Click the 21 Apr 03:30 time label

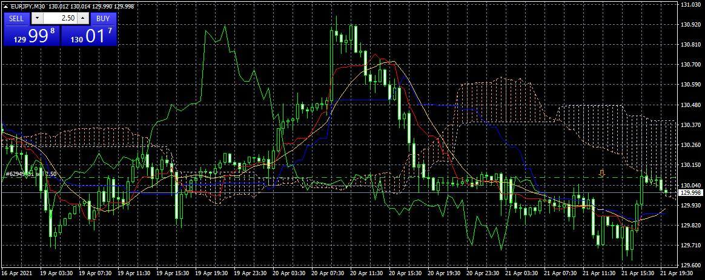(522, 273)
